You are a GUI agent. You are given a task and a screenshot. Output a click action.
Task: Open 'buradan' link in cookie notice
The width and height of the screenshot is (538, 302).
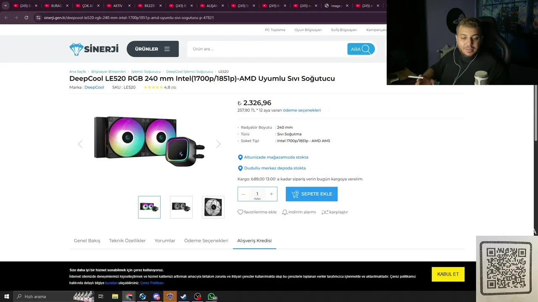pos(111,283)
